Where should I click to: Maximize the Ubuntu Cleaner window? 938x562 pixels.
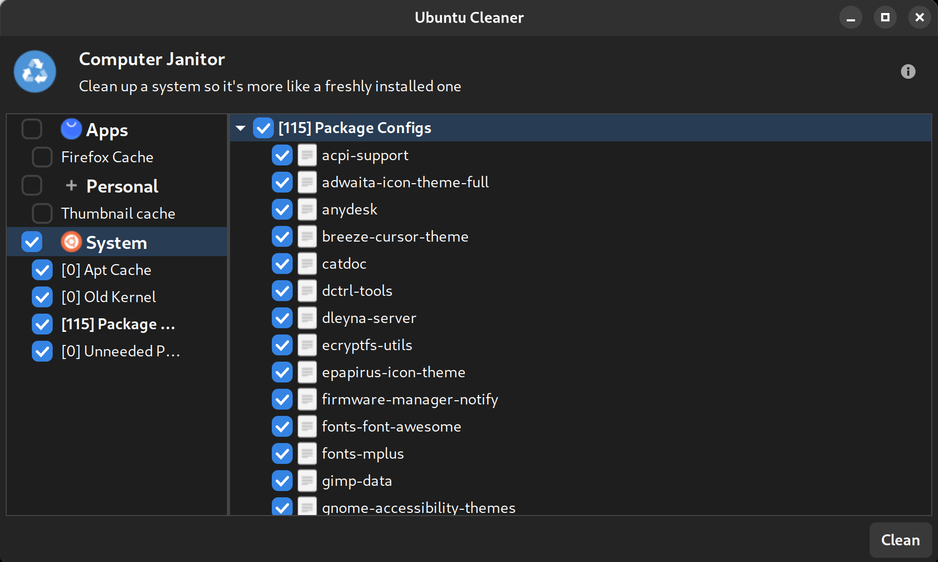point(885,17)
